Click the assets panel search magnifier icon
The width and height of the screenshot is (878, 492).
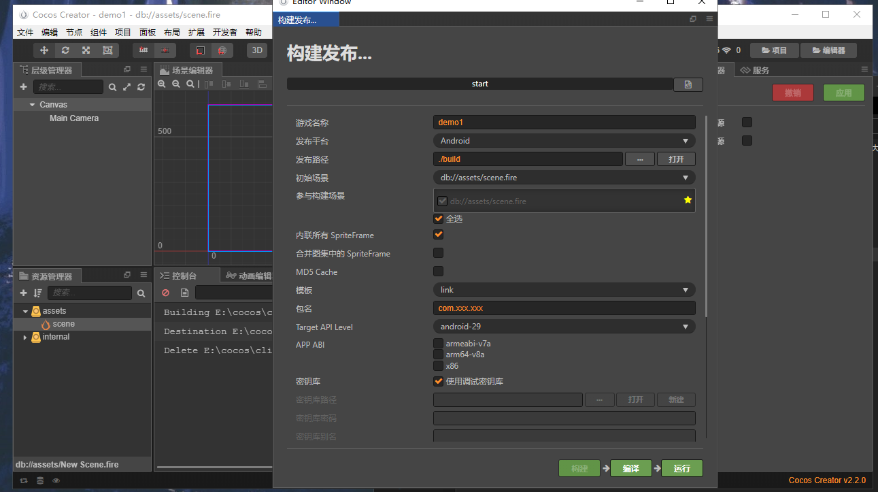pyautogui.click(x=141, y=293)
